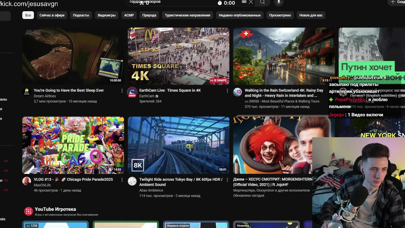
Task: Open the Chicago Pride Parade thumbnail
Action: (73, 145)
